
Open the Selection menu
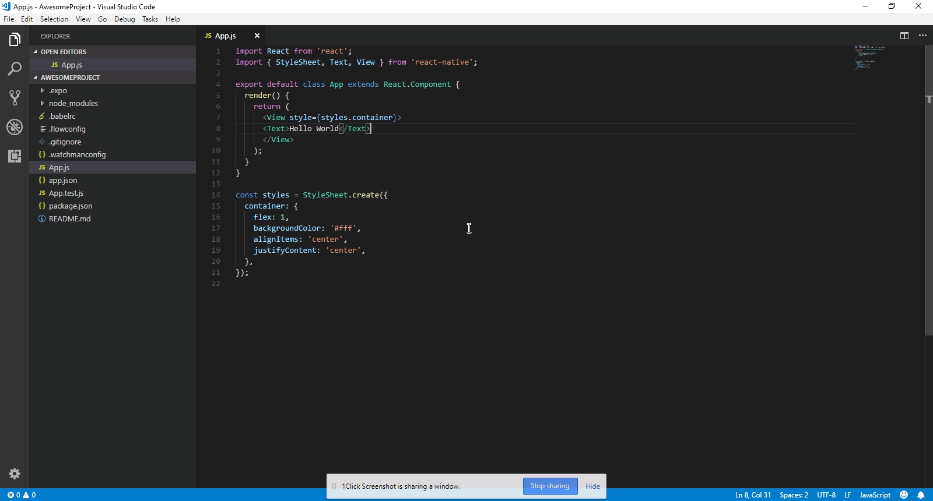54,19
